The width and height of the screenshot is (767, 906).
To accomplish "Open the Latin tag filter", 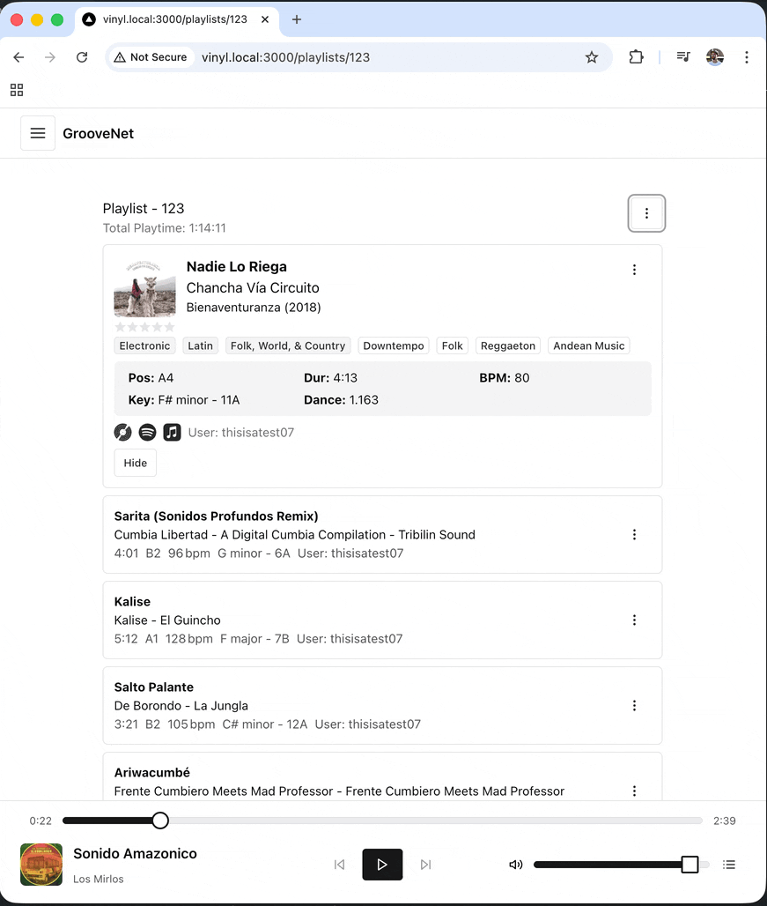I will [200, 345].
